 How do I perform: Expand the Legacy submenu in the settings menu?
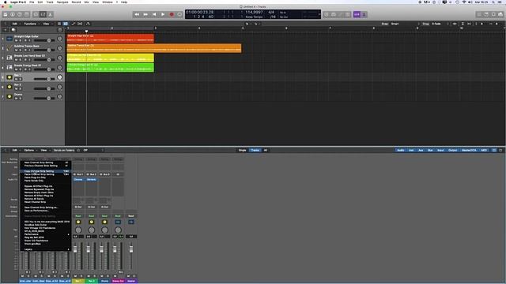click(x=46, y=249)
